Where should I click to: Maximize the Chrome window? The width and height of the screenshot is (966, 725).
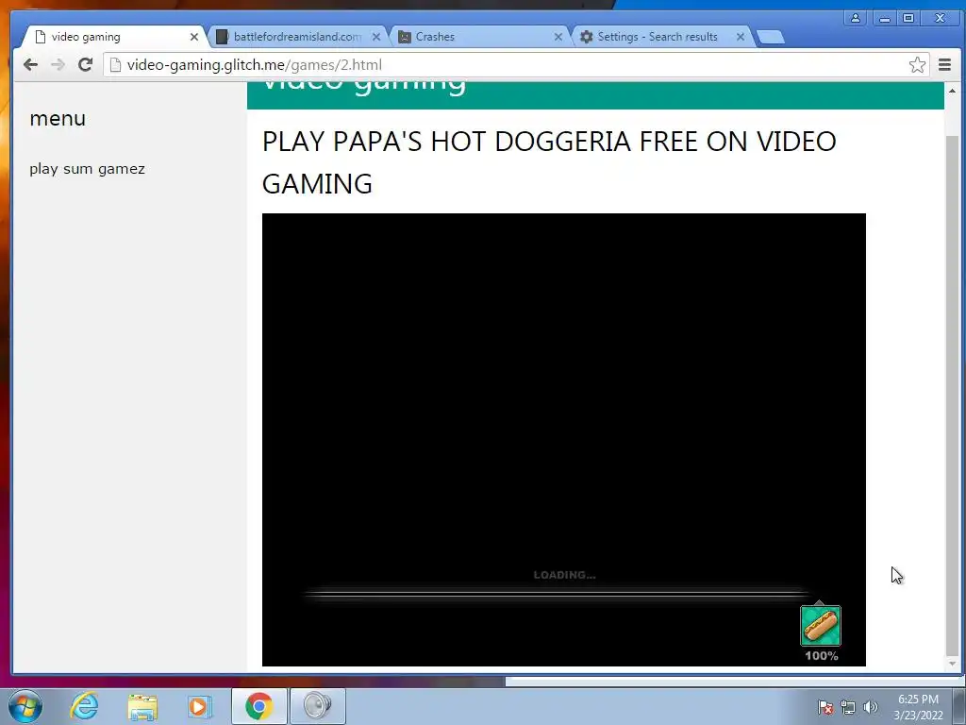tap(908, 18)
